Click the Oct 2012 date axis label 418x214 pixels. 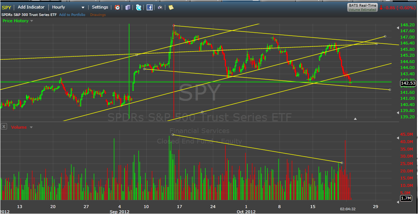pos(246,212)
